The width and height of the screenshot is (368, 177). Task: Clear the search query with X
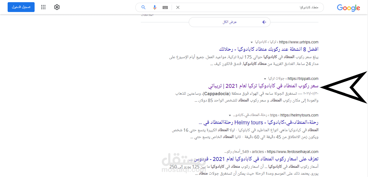178,7
